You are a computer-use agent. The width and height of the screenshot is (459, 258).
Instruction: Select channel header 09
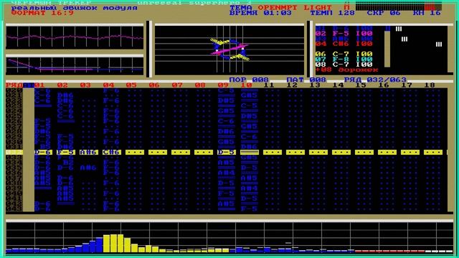tap(223, 85)
